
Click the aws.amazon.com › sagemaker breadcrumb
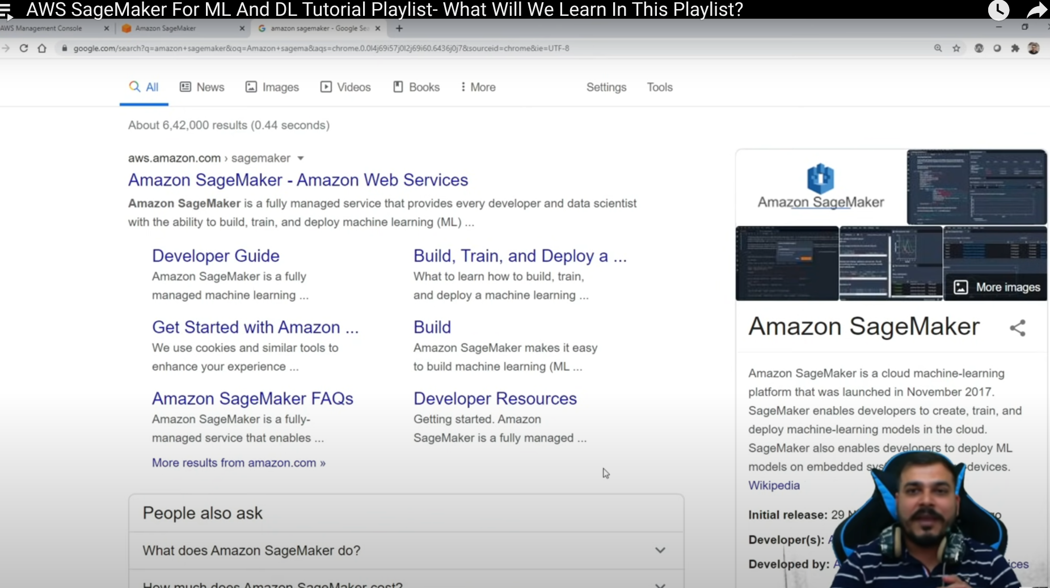coord(209,159)
